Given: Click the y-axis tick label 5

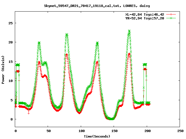Looking at the screenshot, I should click(12, 100).
